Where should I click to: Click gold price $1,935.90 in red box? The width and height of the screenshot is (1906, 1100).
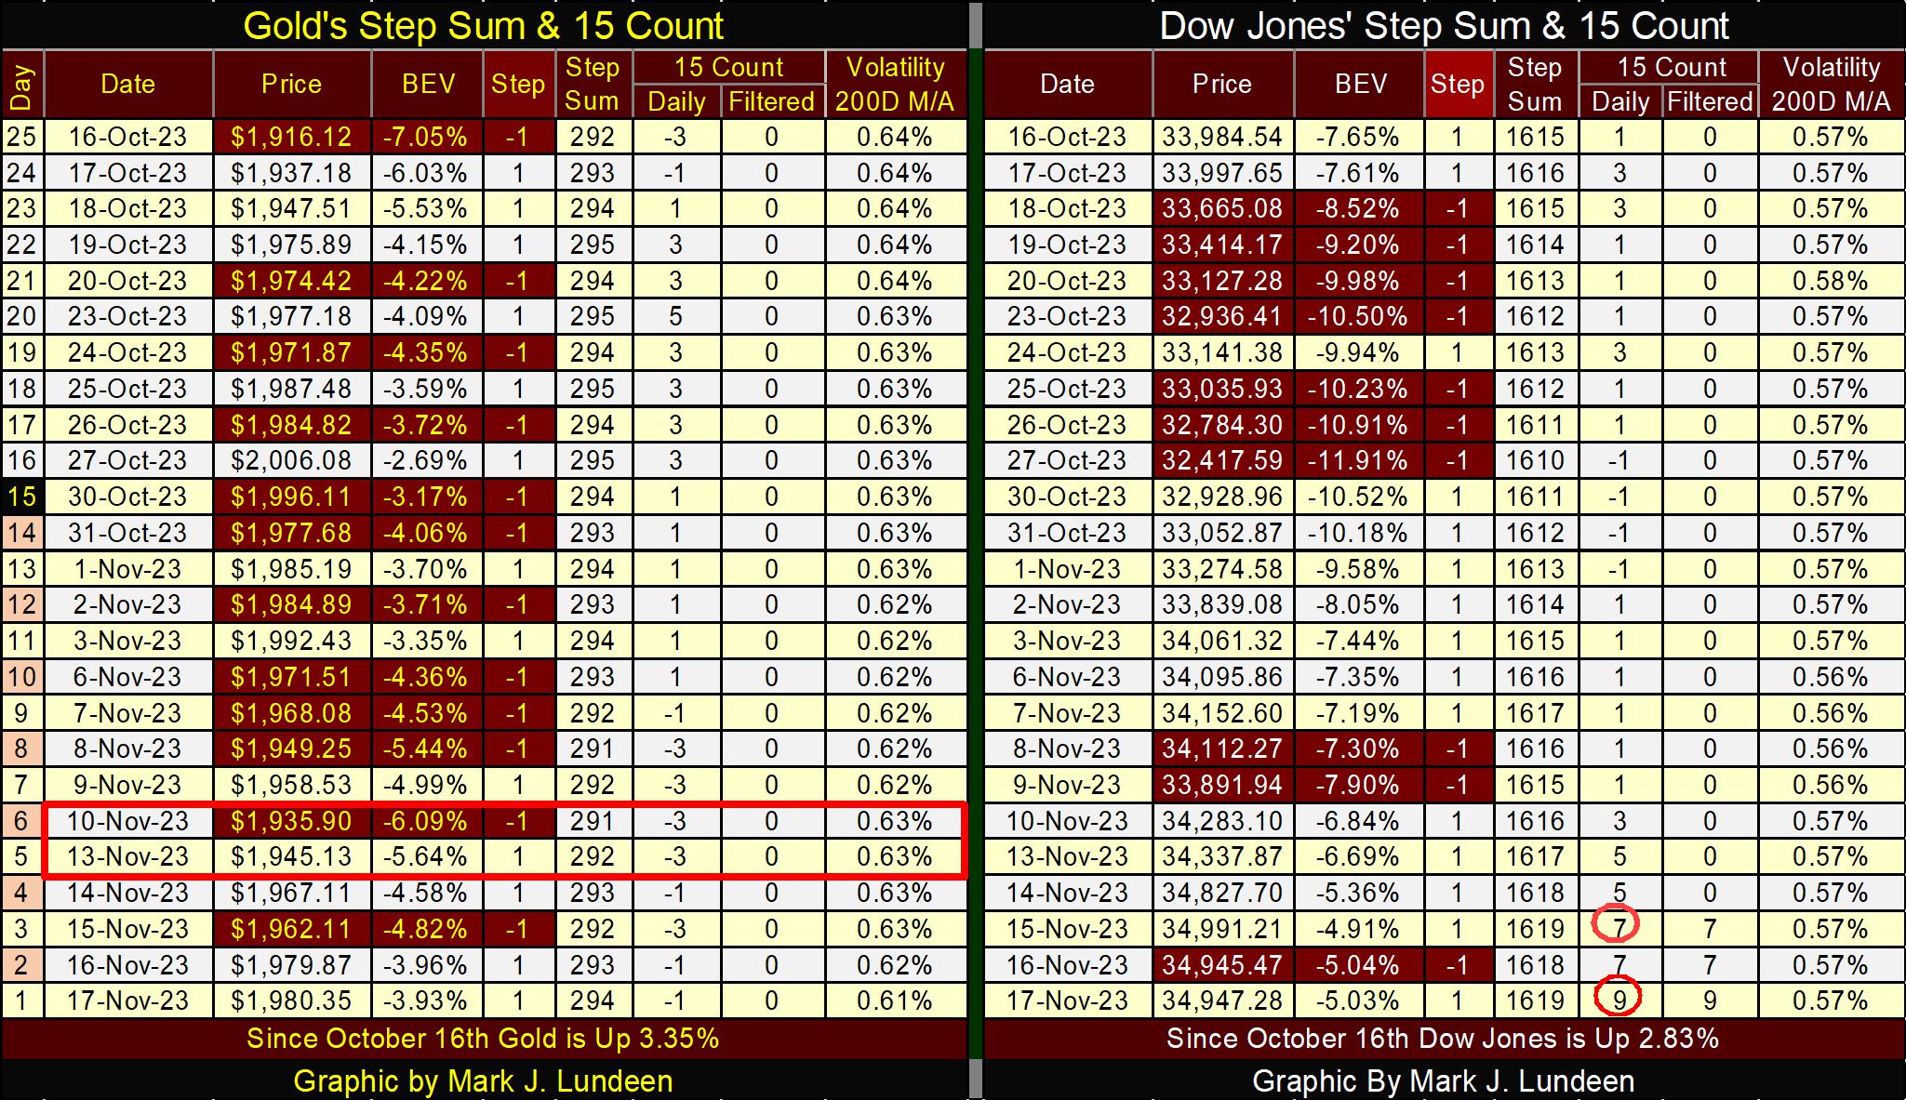(291, 821)
